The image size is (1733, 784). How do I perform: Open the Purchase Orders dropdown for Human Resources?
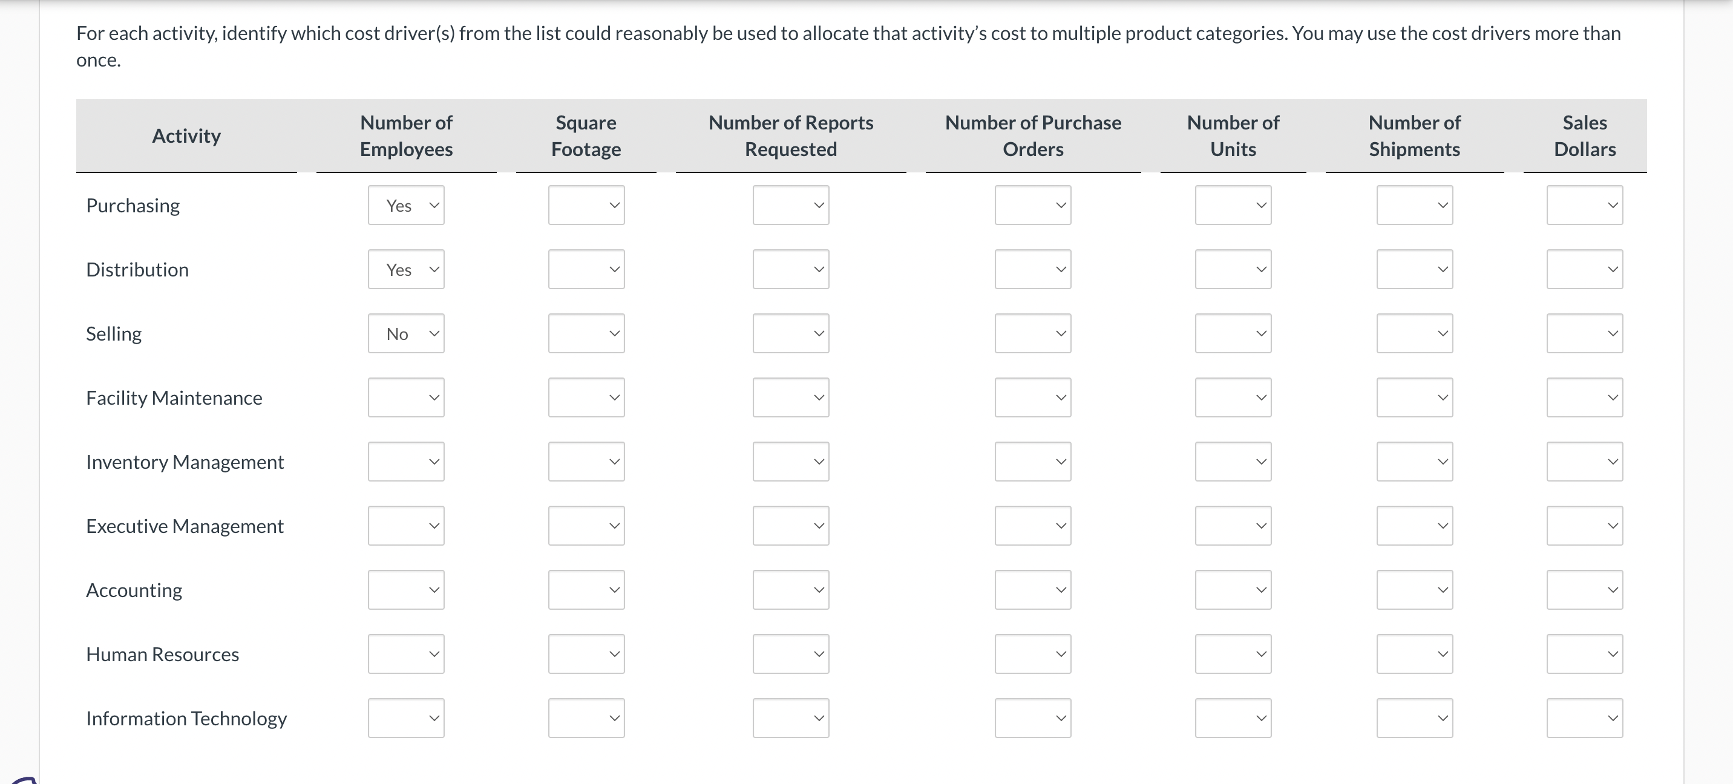click(1032, 653)
